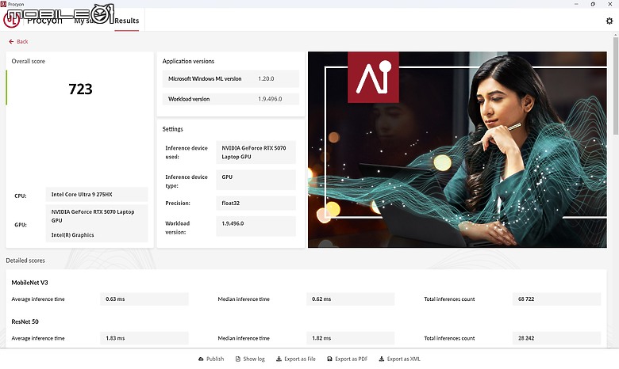Click the Settings Workload version 1.9.496.0 value
The height and width of the screenshot is (369, 619).
coord(256,226)
